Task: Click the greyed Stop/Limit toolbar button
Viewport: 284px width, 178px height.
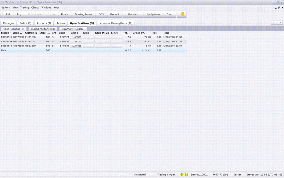Action: (35, 14)
